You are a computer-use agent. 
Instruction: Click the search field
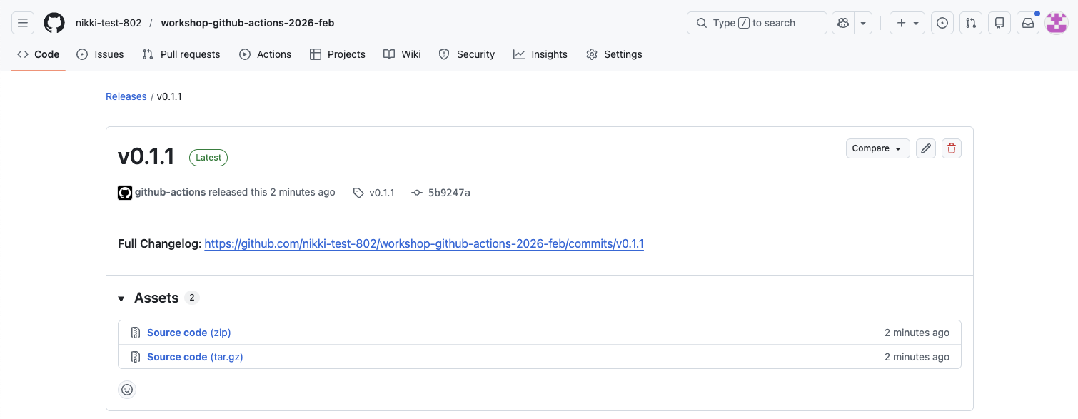pyautogui.click(x=756, y=22)
